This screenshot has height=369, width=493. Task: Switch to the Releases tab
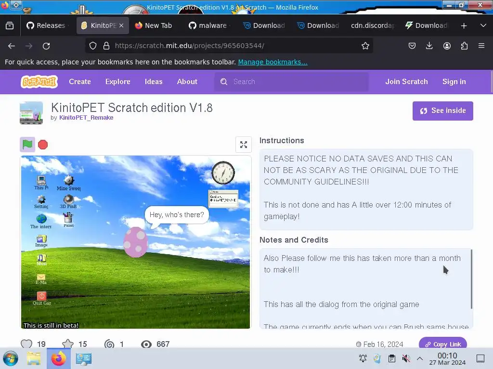tap(46, 25)
